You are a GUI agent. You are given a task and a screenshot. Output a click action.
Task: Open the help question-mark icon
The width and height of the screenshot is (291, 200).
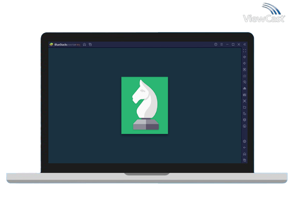pyautogui.click(x=216, y=44)
